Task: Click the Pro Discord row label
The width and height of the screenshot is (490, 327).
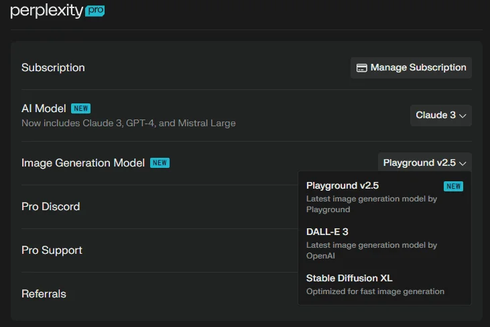Action: (x=51, y=207)
